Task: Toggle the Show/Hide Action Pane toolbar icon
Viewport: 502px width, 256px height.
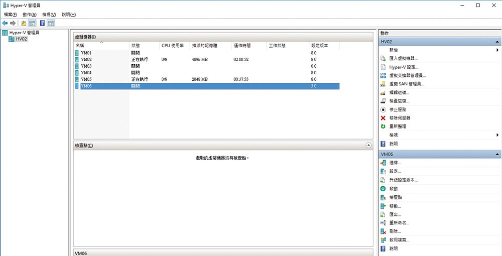Action: click(51, 23)
